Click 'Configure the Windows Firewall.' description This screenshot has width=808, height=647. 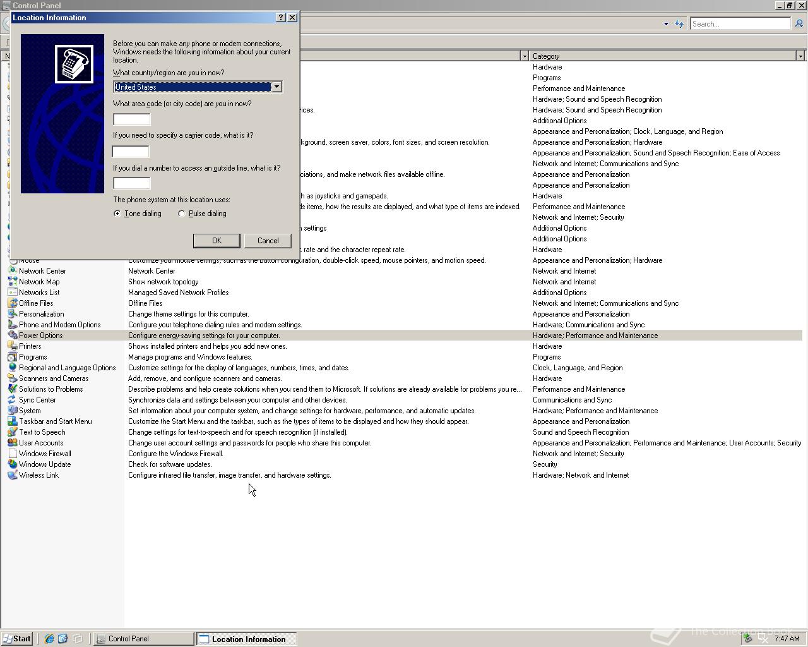175,454
